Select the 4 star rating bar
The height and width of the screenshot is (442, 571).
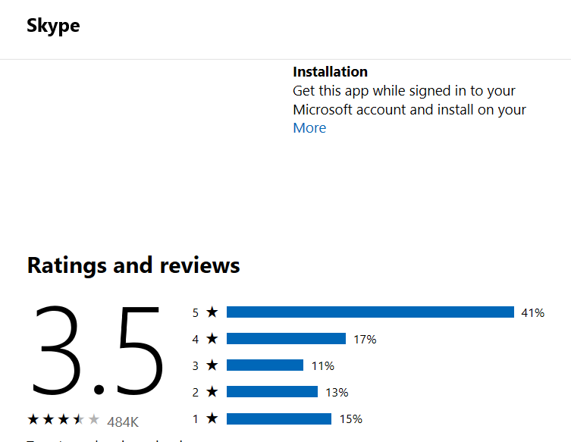(x=286, y=339)
